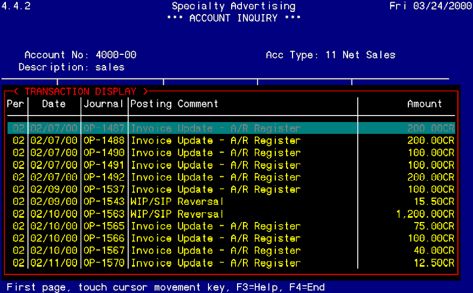Screen dimensions: 473x293
Task: Select the highlighted OP-1487 transaction row
Action: tap(215, 128)
